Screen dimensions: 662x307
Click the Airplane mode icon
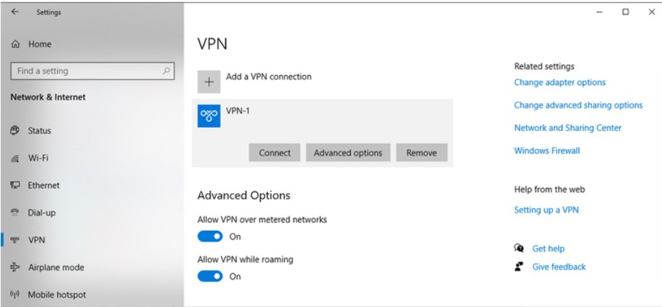click(x=15, y=267)
